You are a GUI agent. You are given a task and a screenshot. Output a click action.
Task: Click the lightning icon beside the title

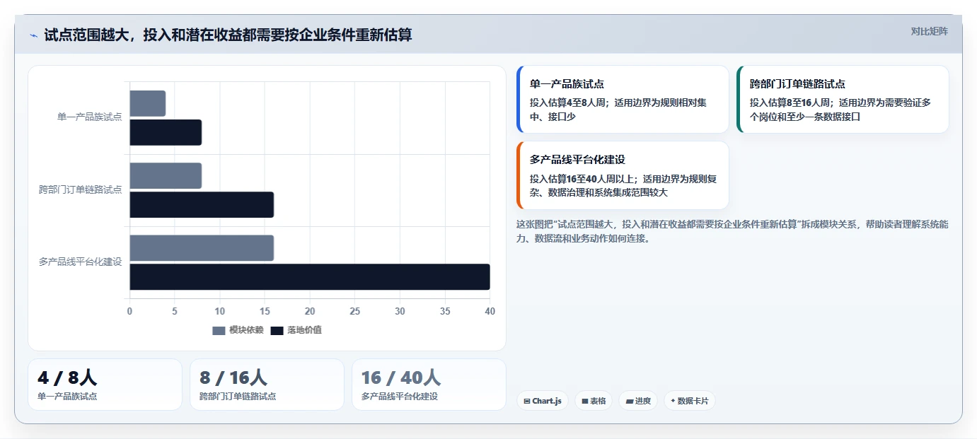pos(34,35)
